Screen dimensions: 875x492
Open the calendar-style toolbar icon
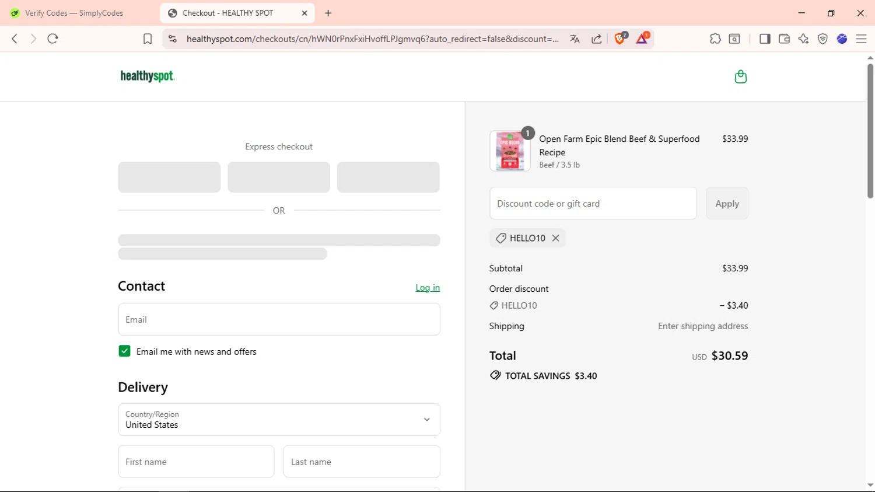click(x=734, y=39)
